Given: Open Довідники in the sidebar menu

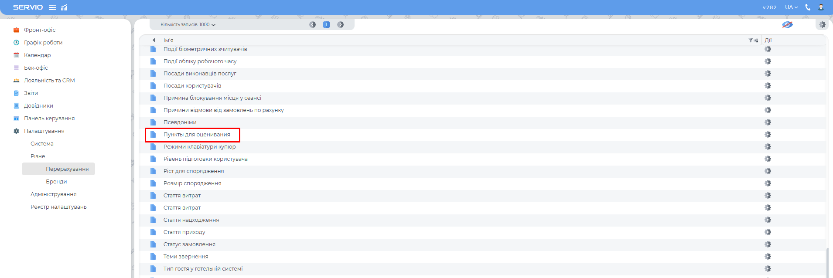Looking at the screenshot, I should click(x=38, y=106).
